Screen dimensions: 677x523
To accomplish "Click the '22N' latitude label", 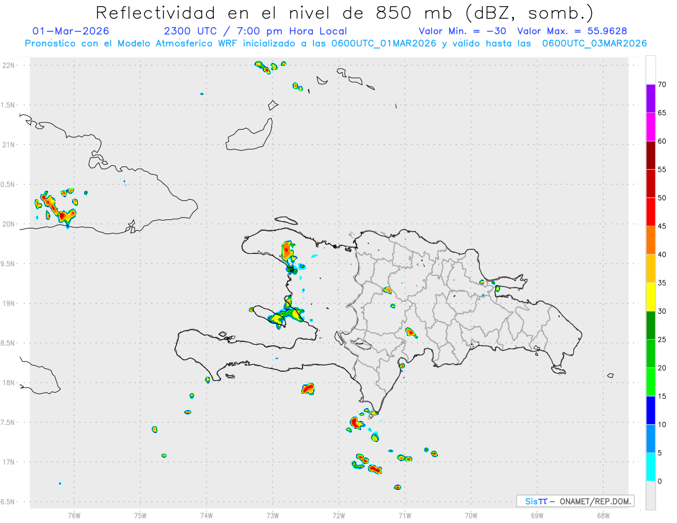I will [x=8, y=65].
